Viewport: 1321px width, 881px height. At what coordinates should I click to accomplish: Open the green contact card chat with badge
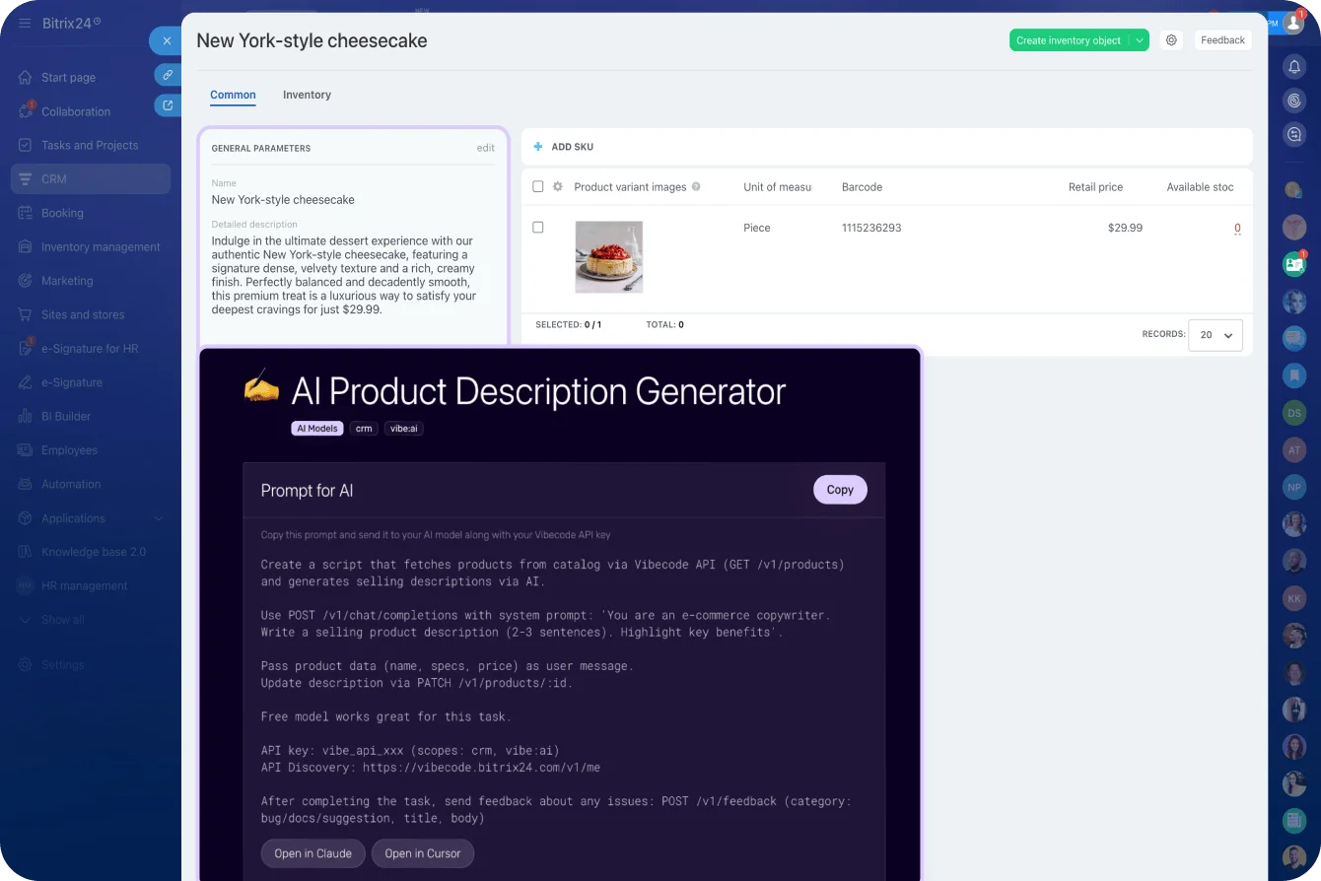(x=1294, y=263)
